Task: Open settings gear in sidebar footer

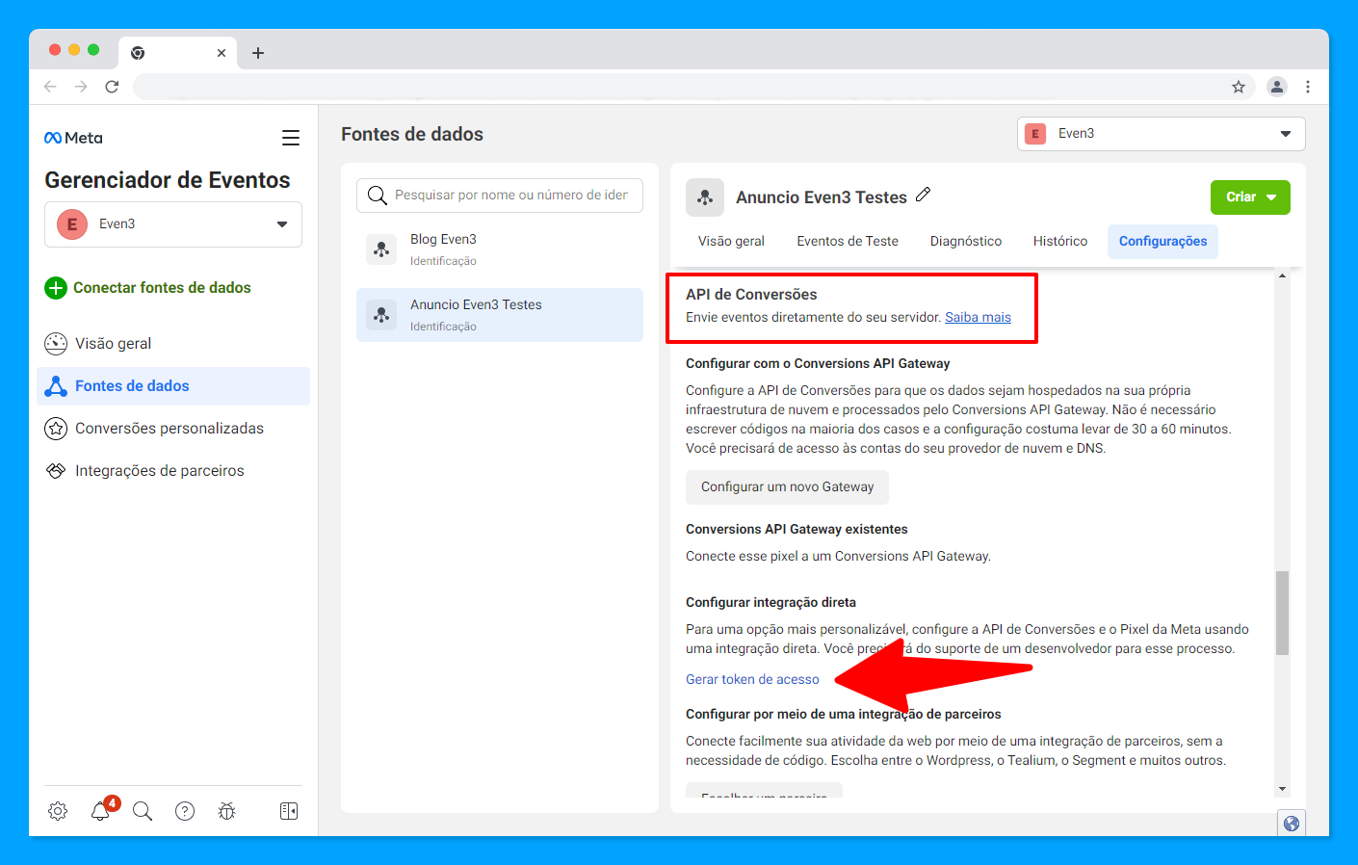Action: pyautogui.click(x=58, y=811)
